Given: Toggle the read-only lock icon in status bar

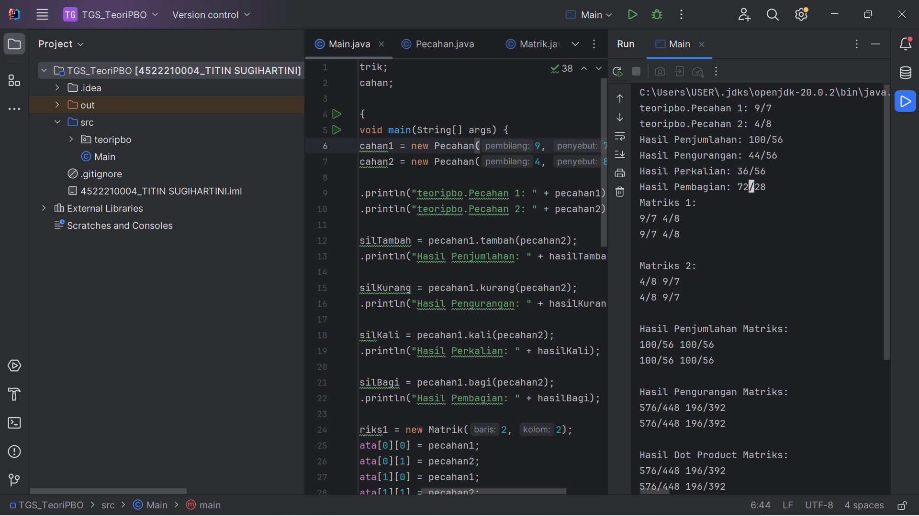Looking at the screenshot, I should point(902,505).
